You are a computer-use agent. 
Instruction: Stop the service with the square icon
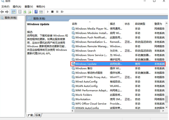(53, 12)
